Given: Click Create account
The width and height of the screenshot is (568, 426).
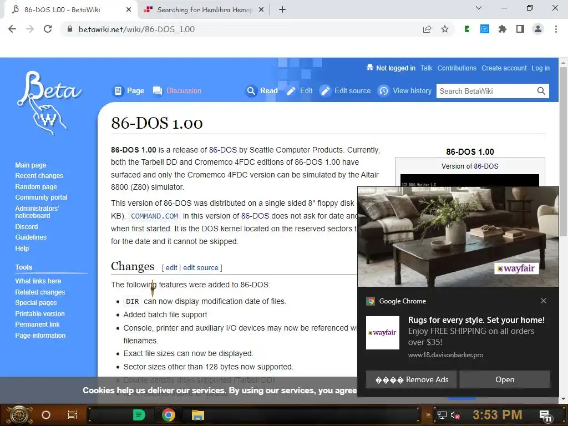Looking at the screenshot, I should (x=504, y=68).
